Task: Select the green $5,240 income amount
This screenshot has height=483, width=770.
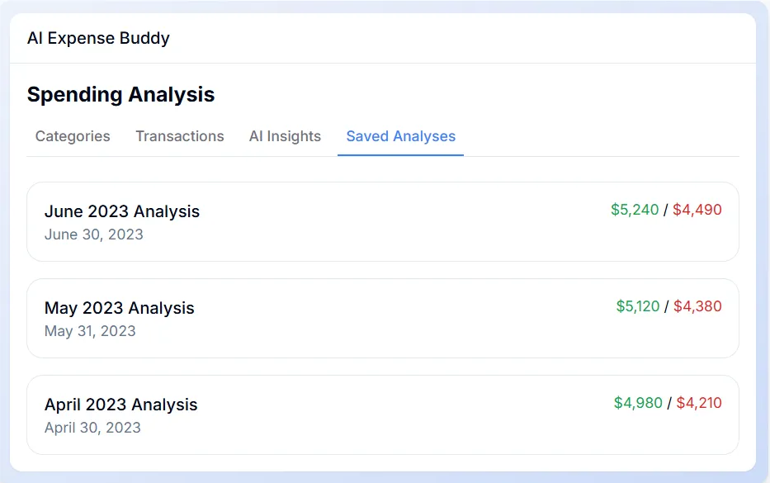Action: pyautogui.click(x=635, y=210)
